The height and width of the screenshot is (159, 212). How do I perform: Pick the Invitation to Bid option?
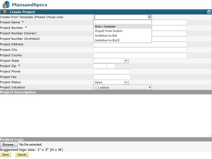point(122,35)
